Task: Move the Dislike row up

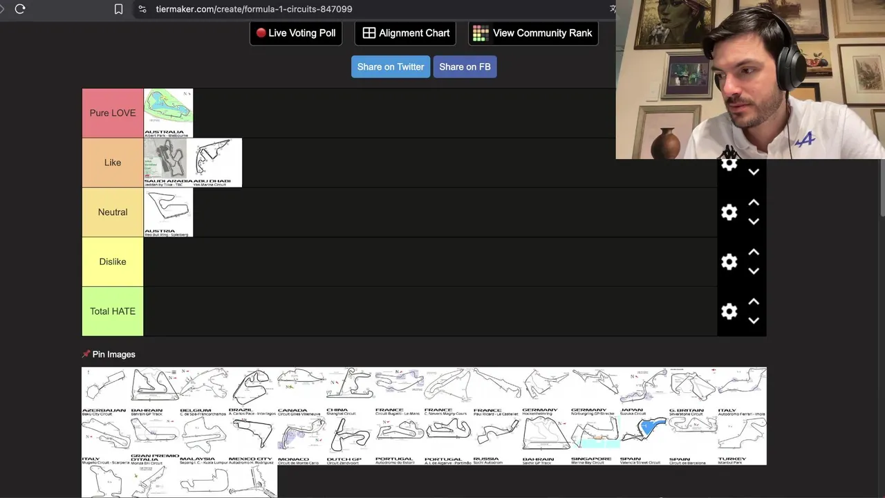Action: click(x=754, y=252)
